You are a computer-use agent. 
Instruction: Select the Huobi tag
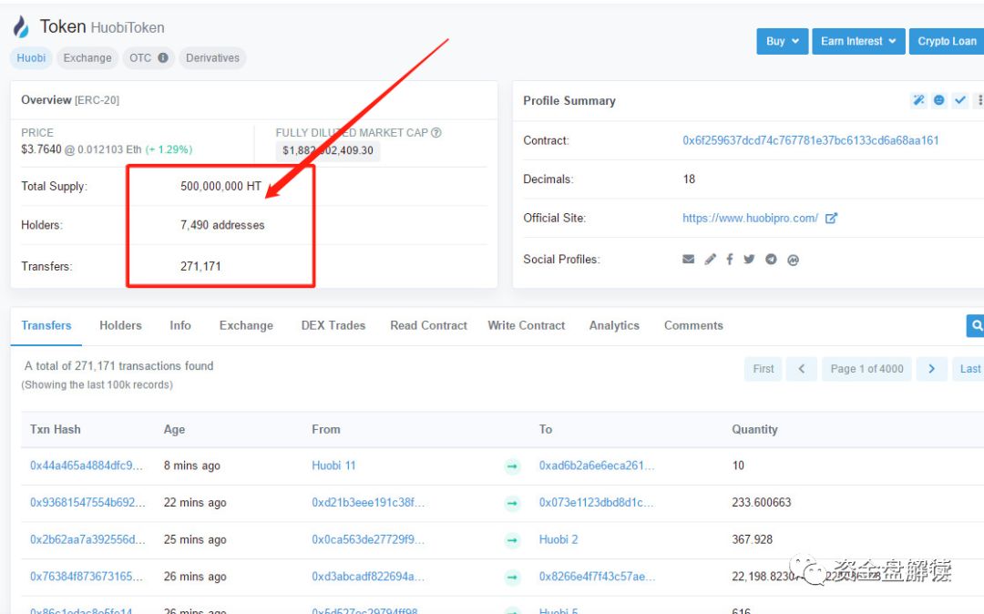tap(31, 57)
